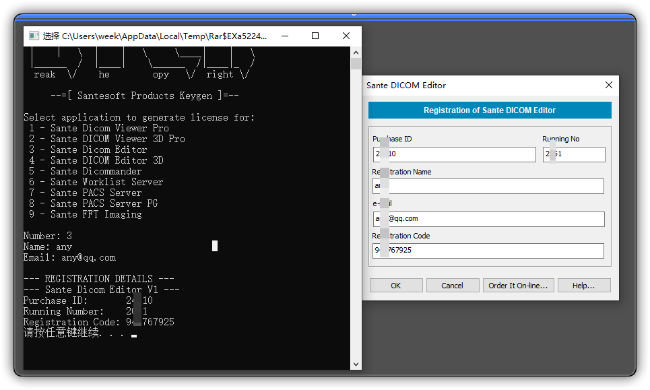Click the '6 - Sante Worklist Server' line

pyautogui.click(x=96, y=182)
